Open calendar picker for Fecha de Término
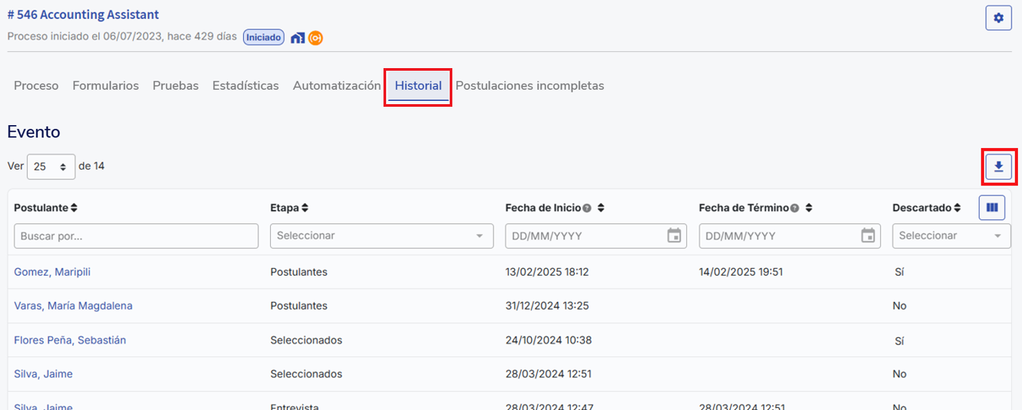 click(868, 236)
